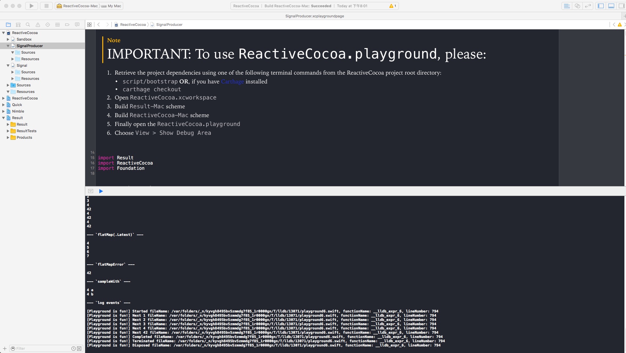This screenshot has height=353, width=626.
Task: Open the Report navigator
Action: [x=77, y=25]
